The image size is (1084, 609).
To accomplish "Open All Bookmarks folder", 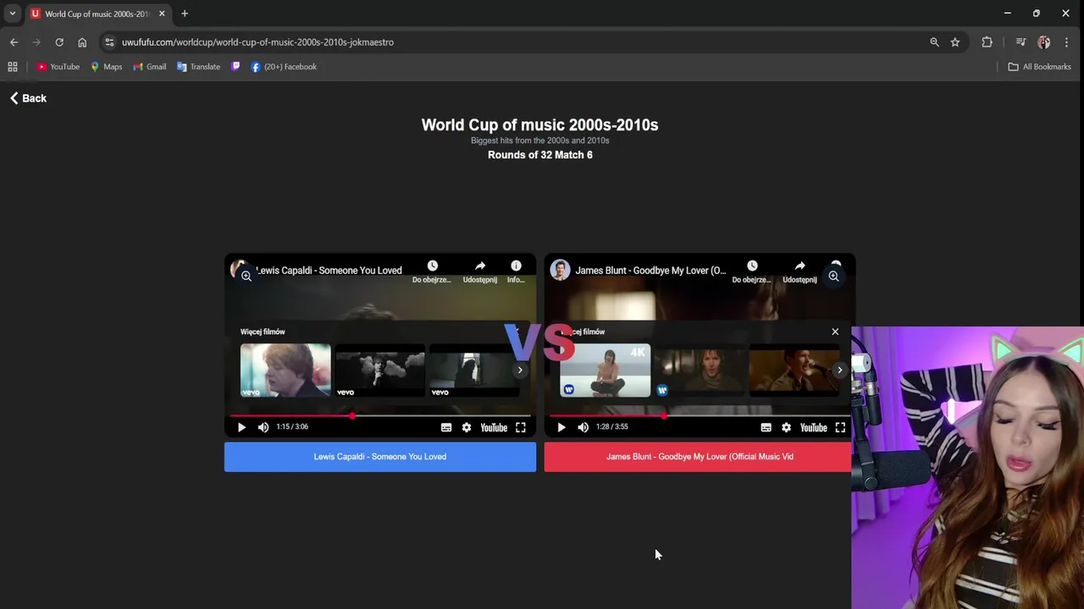I will click(1040, 67).
